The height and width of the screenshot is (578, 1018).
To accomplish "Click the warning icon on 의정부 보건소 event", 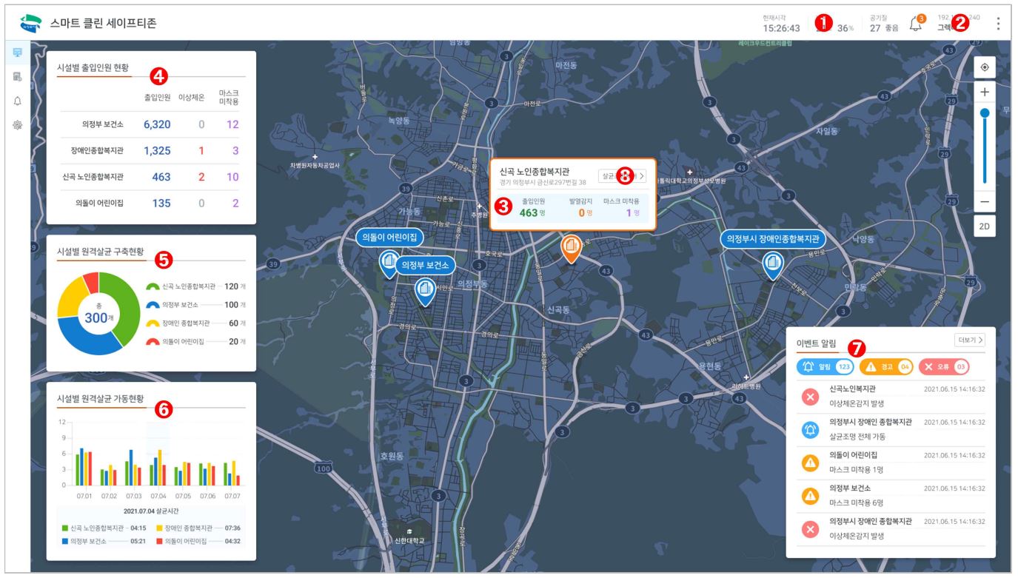I will 811,496.
